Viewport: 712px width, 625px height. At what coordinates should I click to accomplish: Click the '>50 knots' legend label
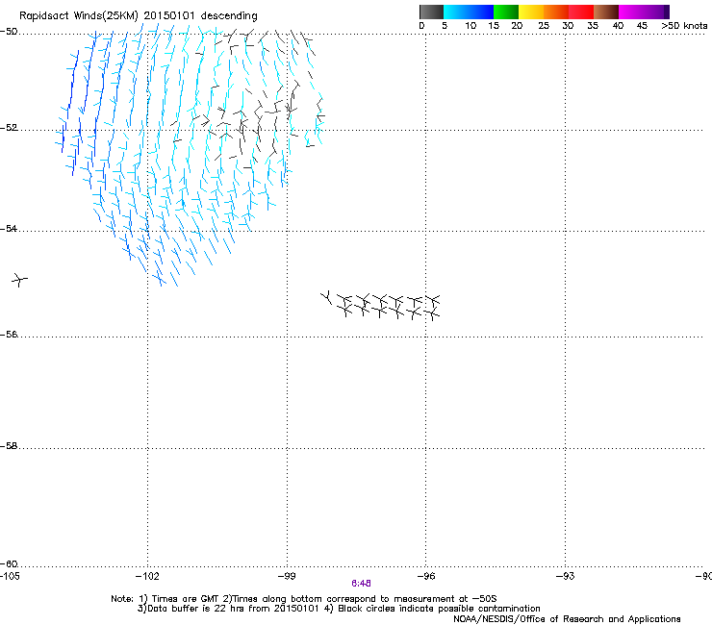684,26
